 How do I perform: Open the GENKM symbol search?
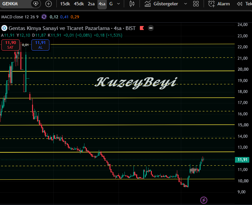click(x=10, y=4)
